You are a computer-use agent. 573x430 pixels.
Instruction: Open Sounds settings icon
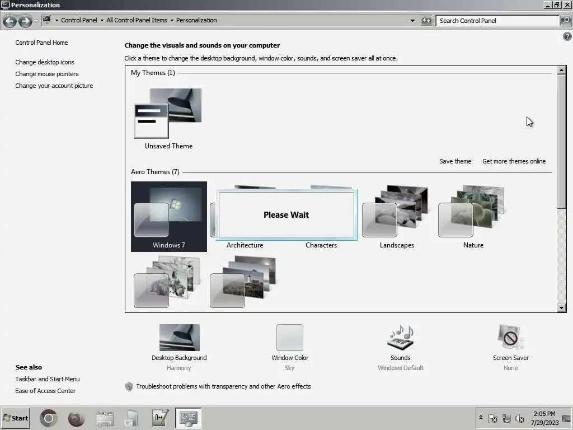click(x=401, y=337)
